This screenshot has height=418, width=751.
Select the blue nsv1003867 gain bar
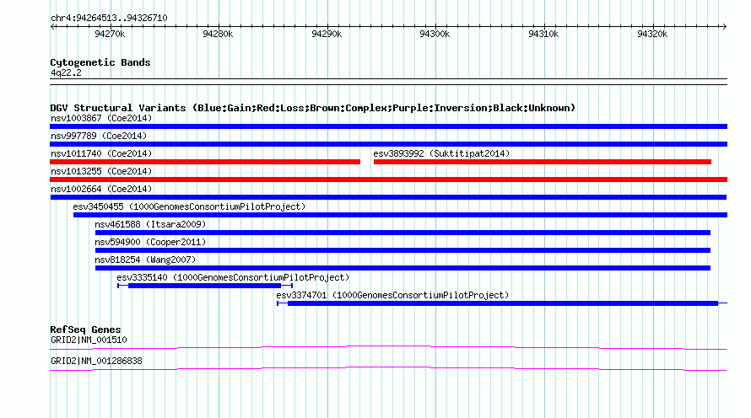388,126
